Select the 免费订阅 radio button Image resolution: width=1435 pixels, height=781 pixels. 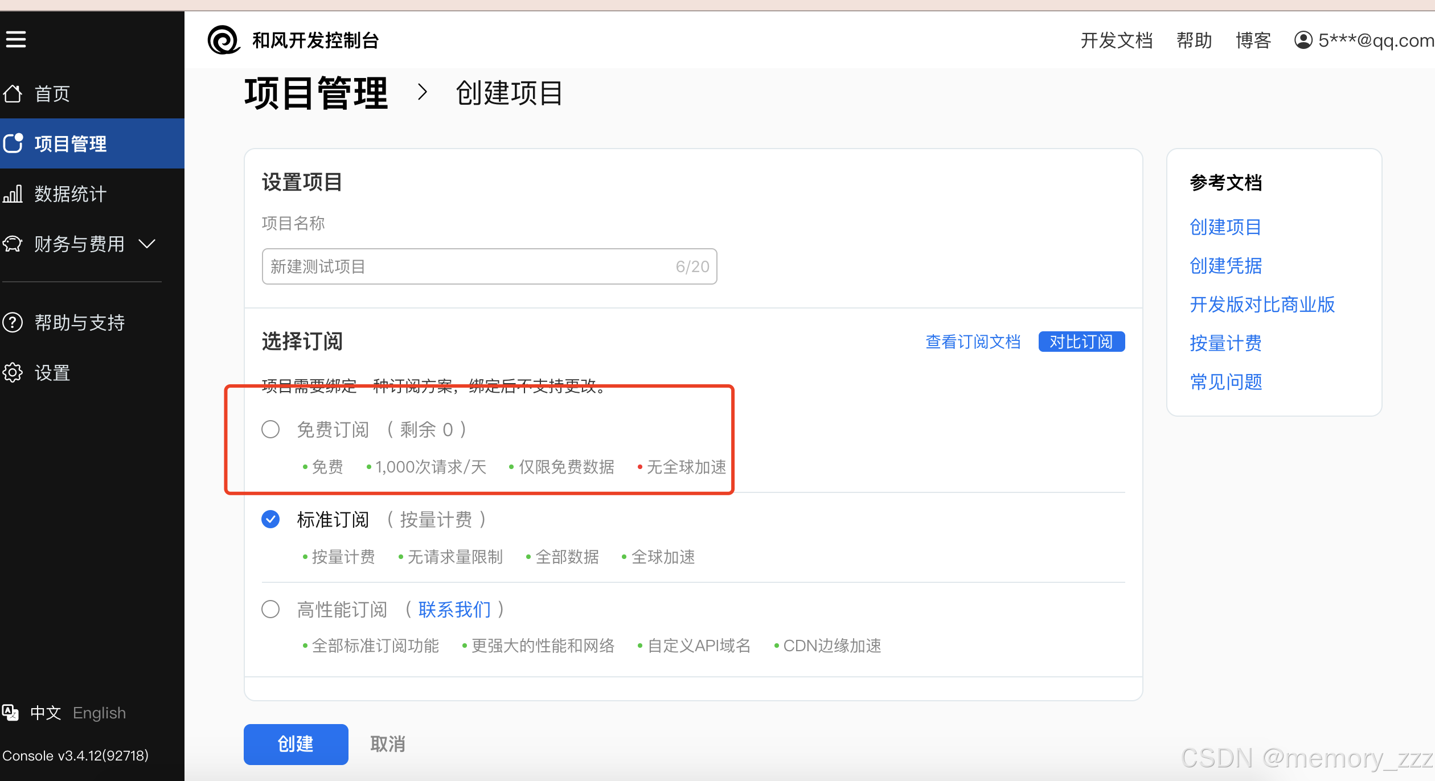(270, 429)
